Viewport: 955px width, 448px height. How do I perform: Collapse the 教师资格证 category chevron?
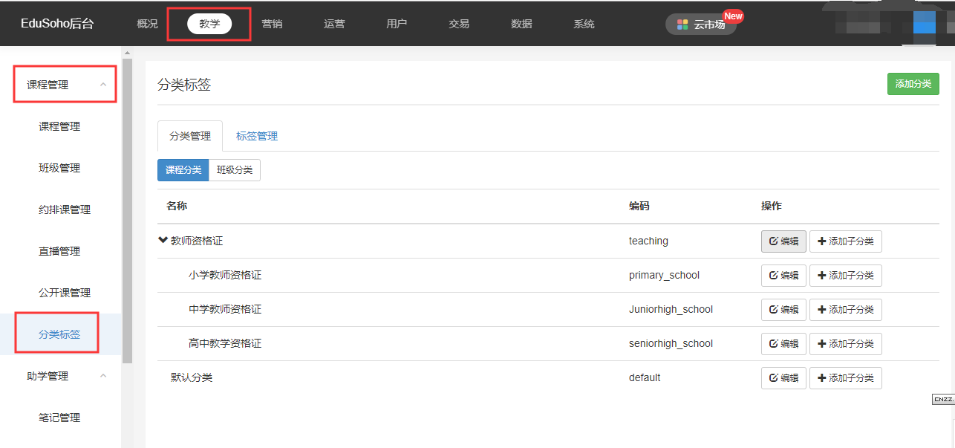[x=163, y=241]
